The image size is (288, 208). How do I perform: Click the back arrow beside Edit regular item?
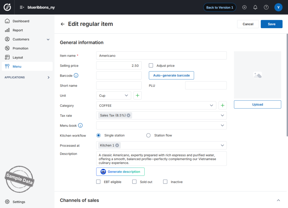click(x=63, y=24)
